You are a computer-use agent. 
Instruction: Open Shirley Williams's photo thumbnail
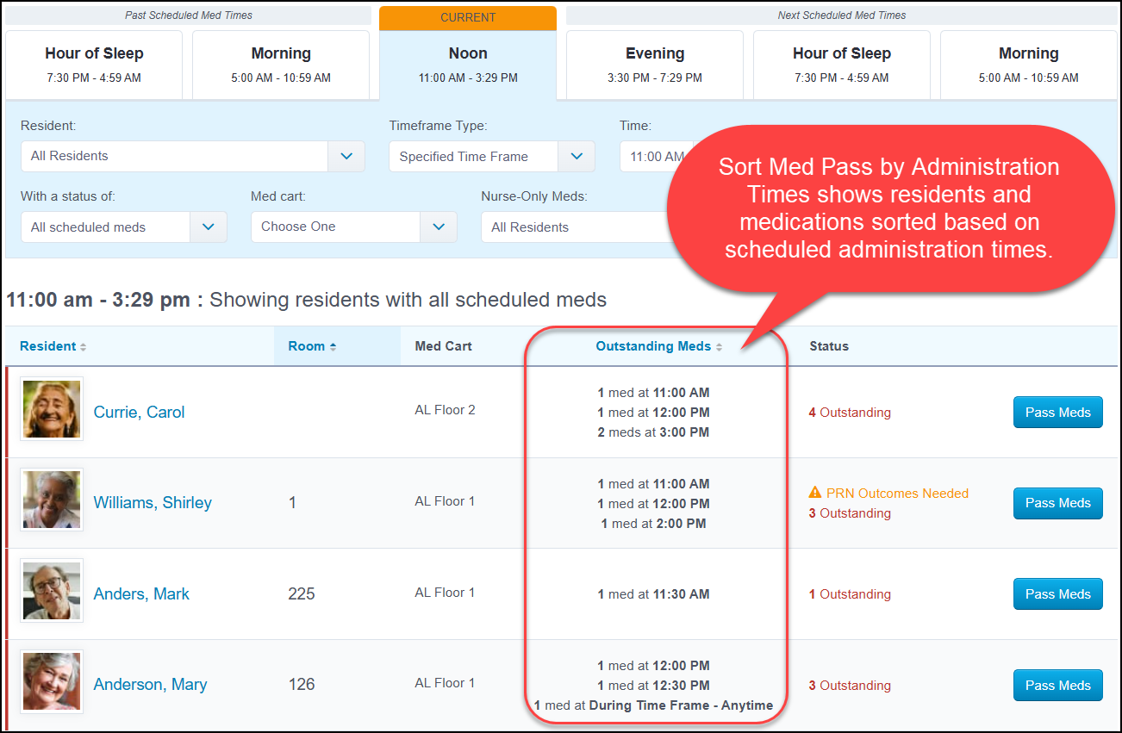coord(52,500)
